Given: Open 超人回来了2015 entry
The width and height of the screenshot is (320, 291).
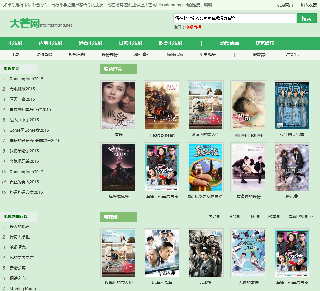Looking at the screenshot, I should pos(24,120).
